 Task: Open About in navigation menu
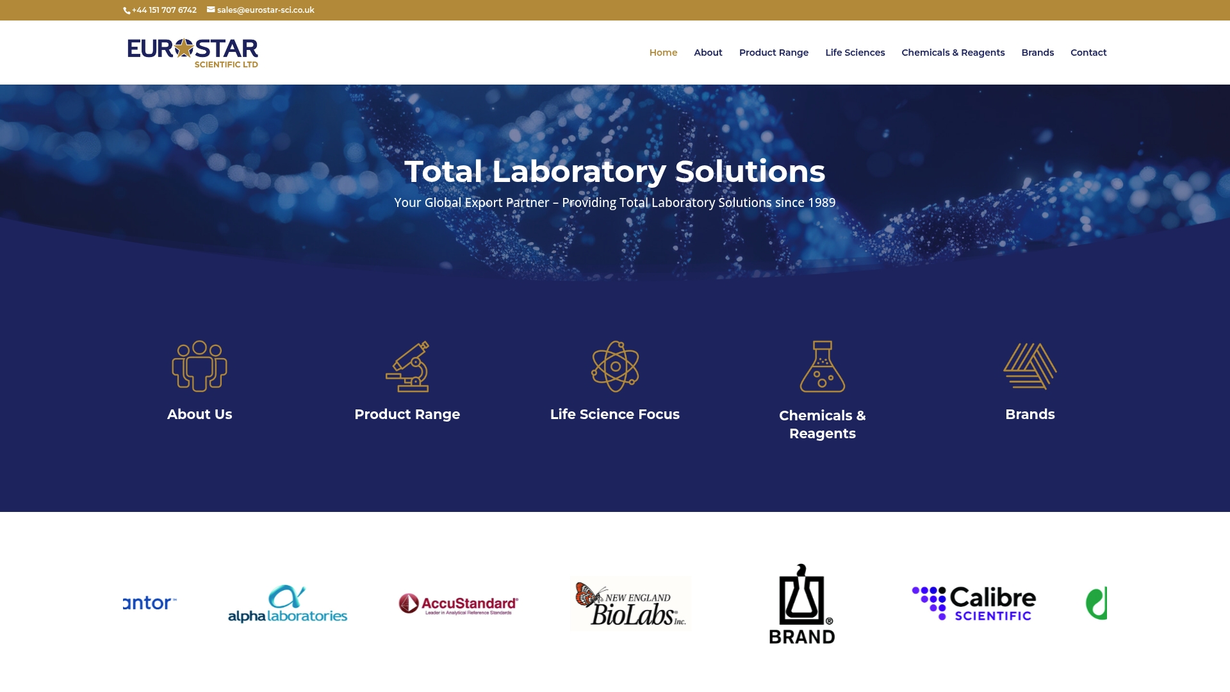(x=708, y=53)
